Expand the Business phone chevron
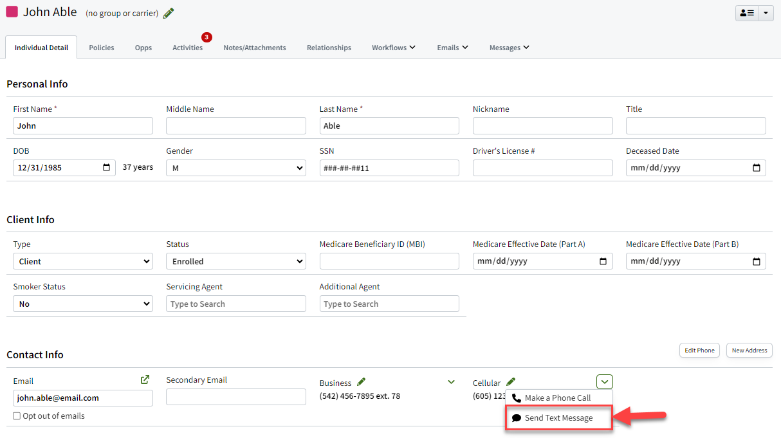781x438 pixels. [x=451, y=382]
